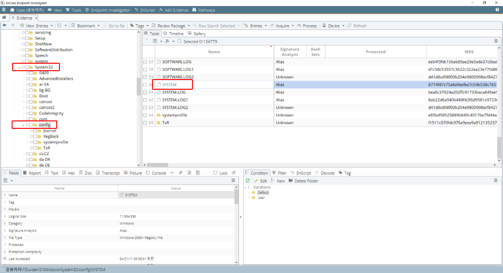Tick the checkbox next to config folder
503x273 pixels.
(x=31, y=125)
